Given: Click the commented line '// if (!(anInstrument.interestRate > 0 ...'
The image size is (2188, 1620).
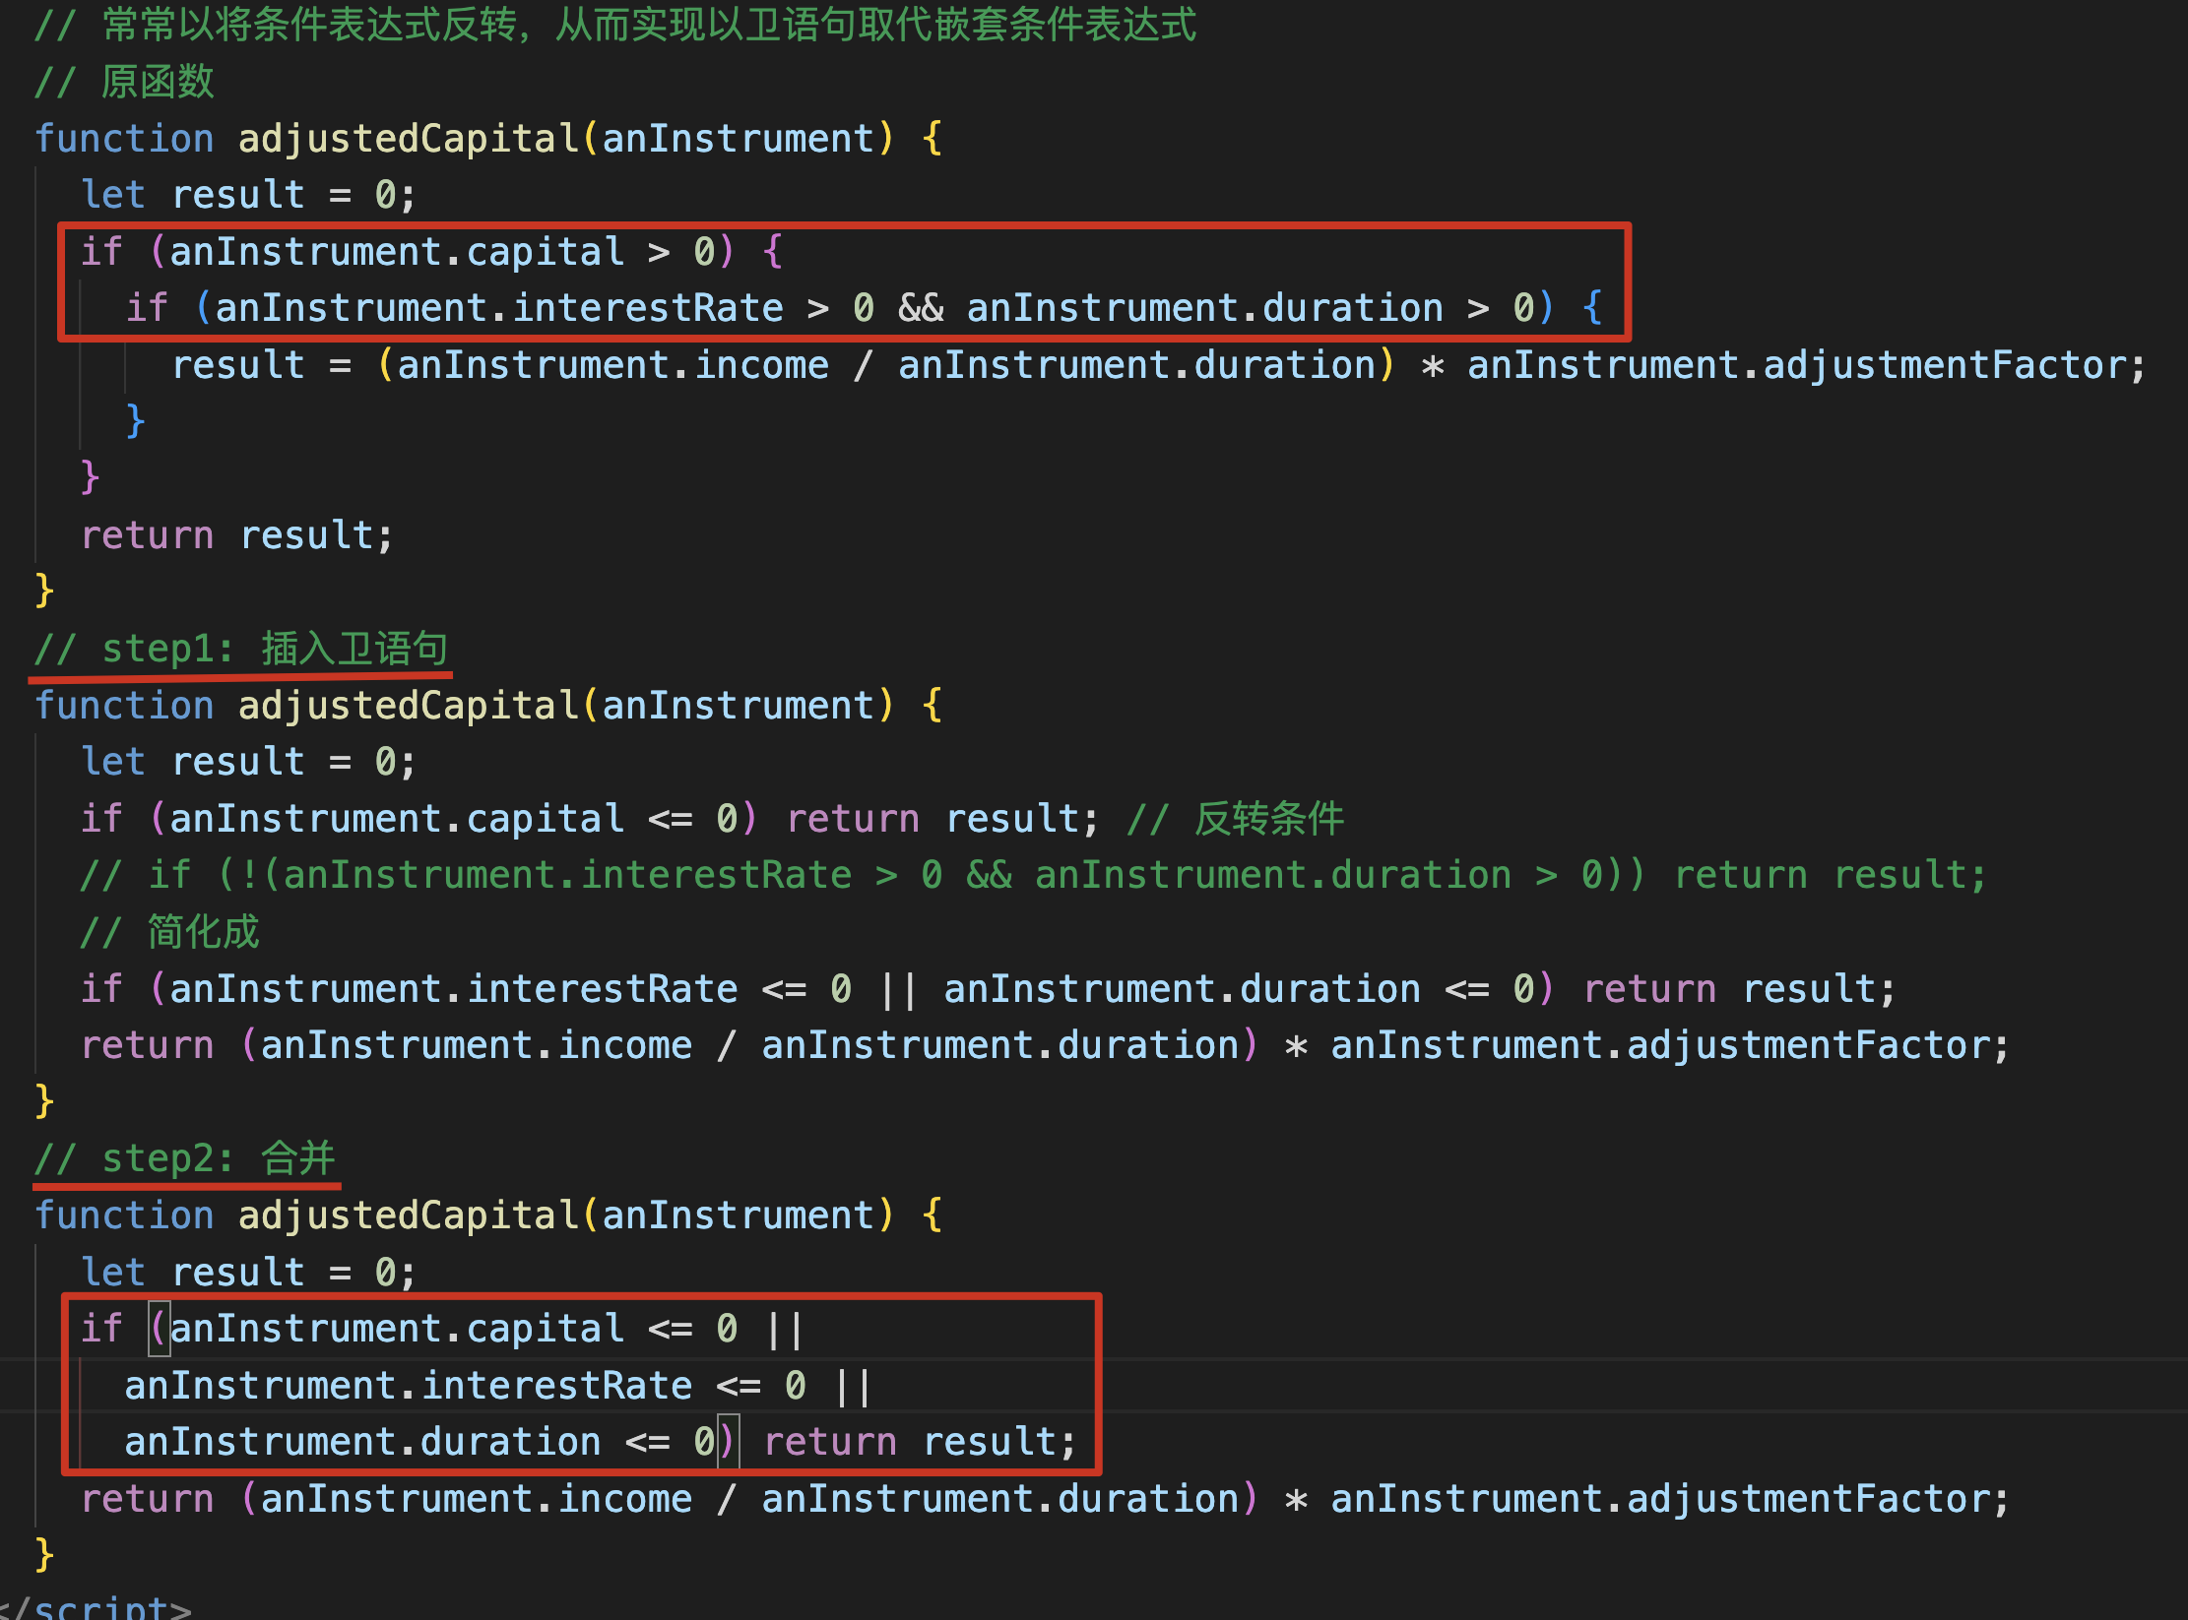Looking at the screenshot, I should (1033, 875).
